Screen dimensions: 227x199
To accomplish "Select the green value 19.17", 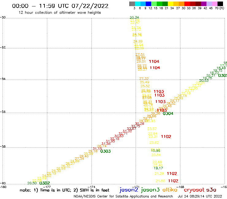I will 158,168.
